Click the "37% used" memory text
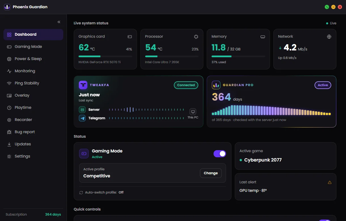The height and width of the screenshot is (221, 346). 219,62
